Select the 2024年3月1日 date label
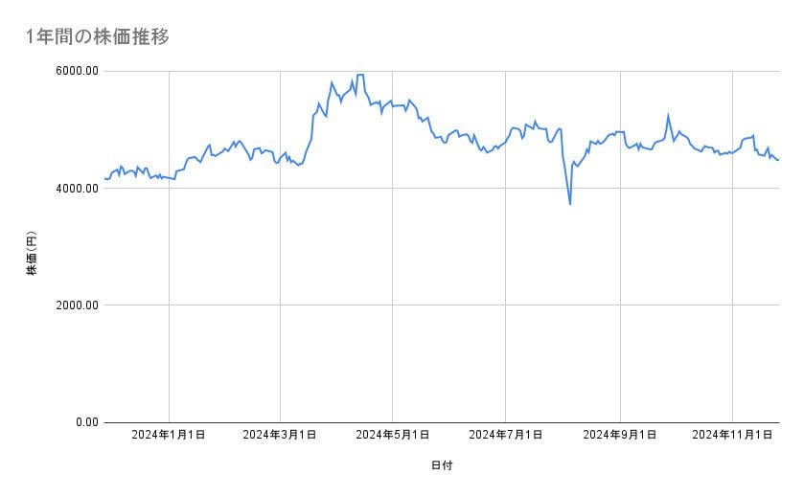 [280, 435]
